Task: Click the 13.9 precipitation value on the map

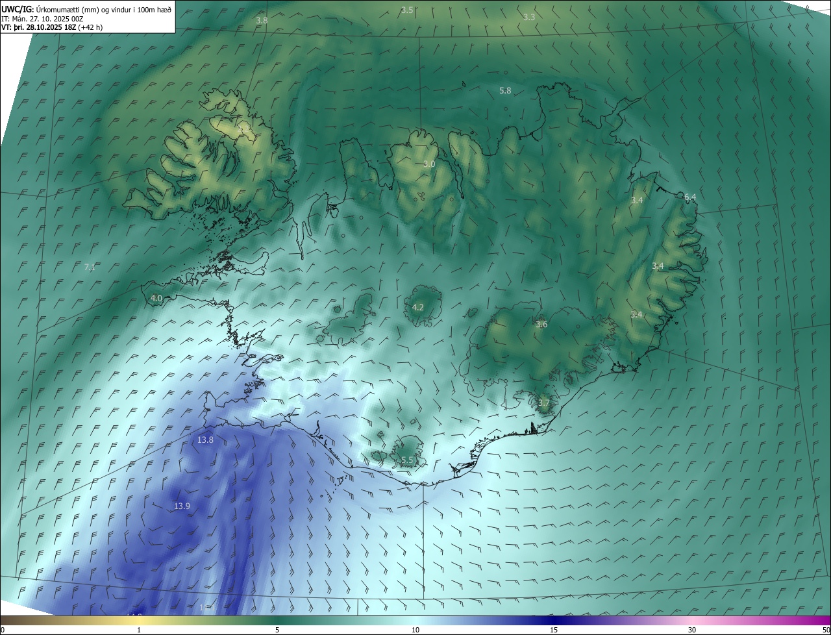Action: (182, 506)
